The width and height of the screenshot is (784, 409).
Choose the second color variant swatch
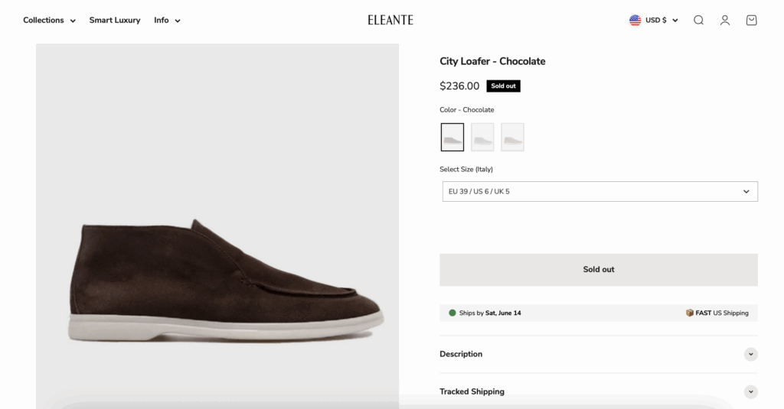[482, 138]
